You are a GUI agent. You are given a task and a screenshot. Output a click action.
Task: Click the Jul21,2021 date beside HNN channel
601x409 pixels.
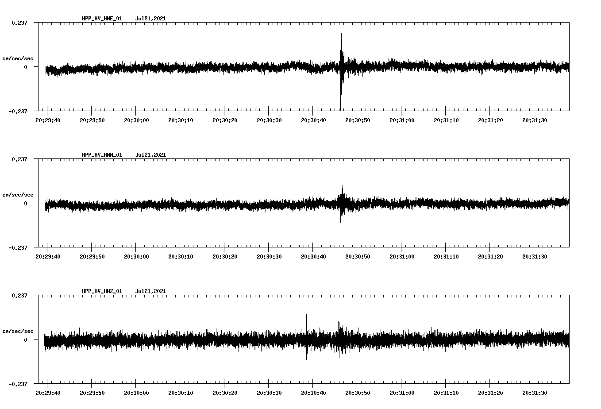coord(151,155)
